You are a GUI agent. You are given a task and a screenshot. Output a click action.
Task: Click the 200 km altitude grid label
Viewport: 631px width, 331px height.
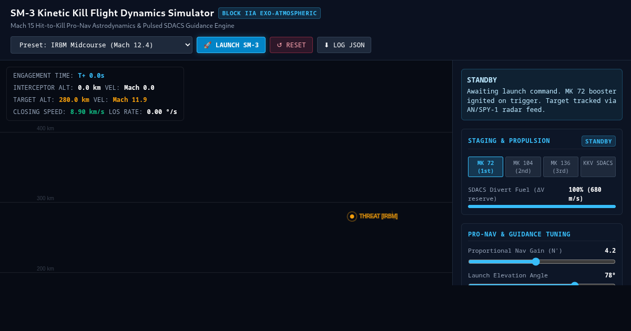(45, 268)
